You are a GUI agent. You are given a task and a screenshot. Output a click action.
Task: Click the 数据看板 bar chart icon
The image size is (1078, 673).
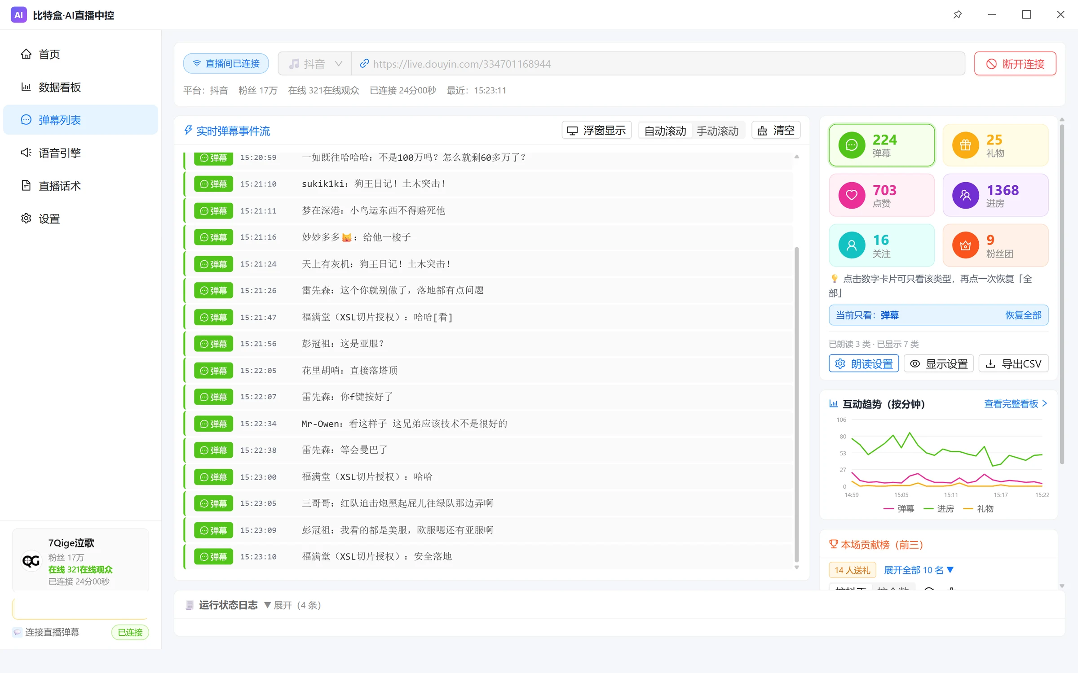tap(26, 87)
